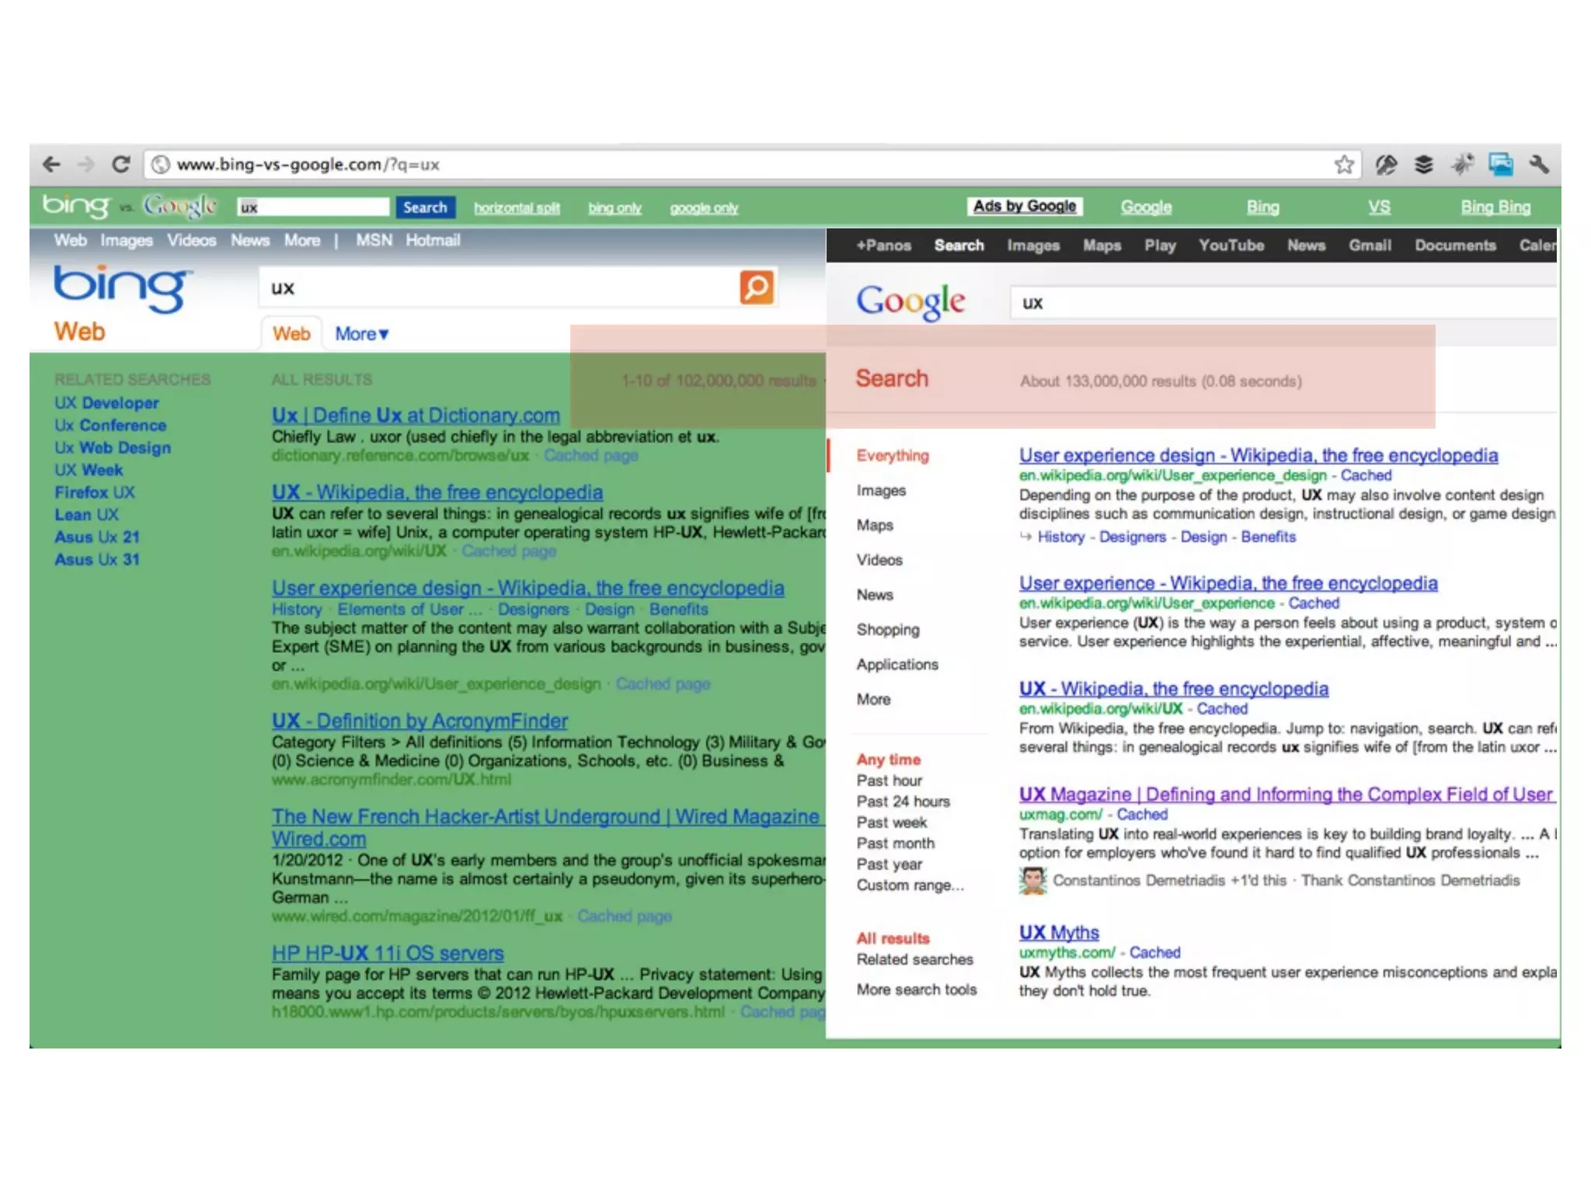Select the Images tab in Google's black bar

click(1033, 245)
